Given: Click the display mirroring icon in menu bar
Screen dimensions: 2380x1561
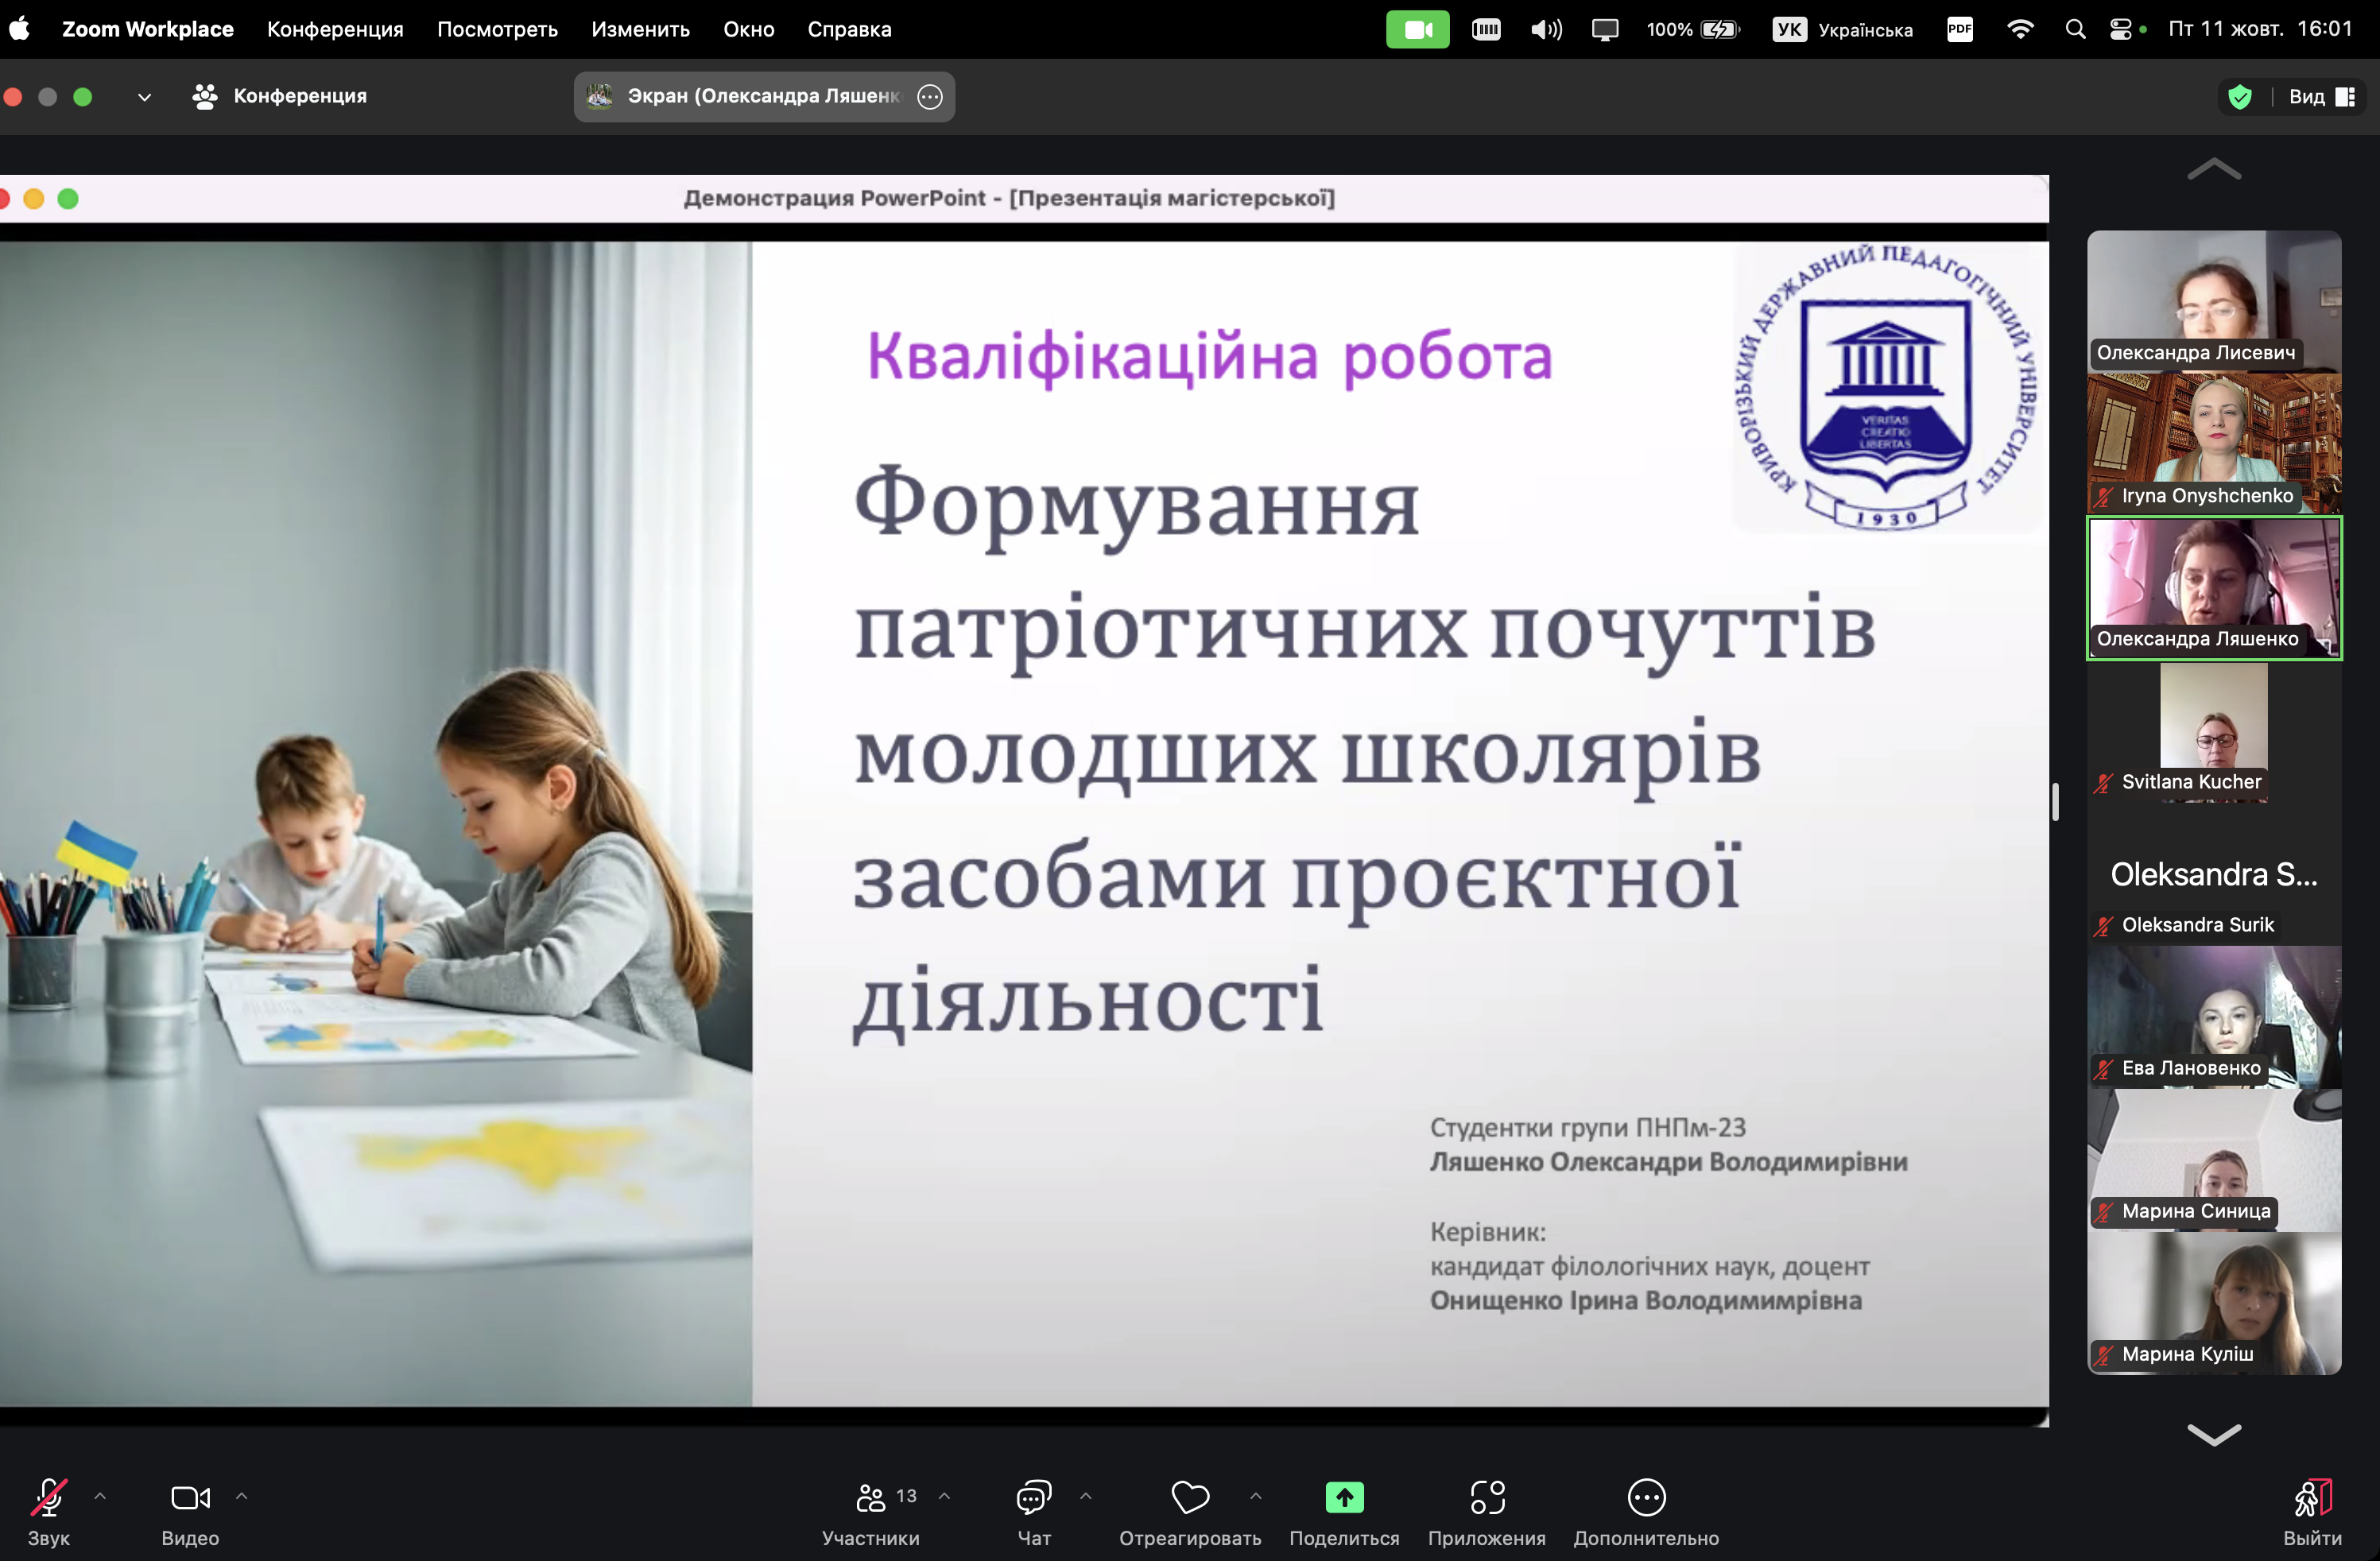Looking at the screenshot, I should click(x=1605, y=29).
